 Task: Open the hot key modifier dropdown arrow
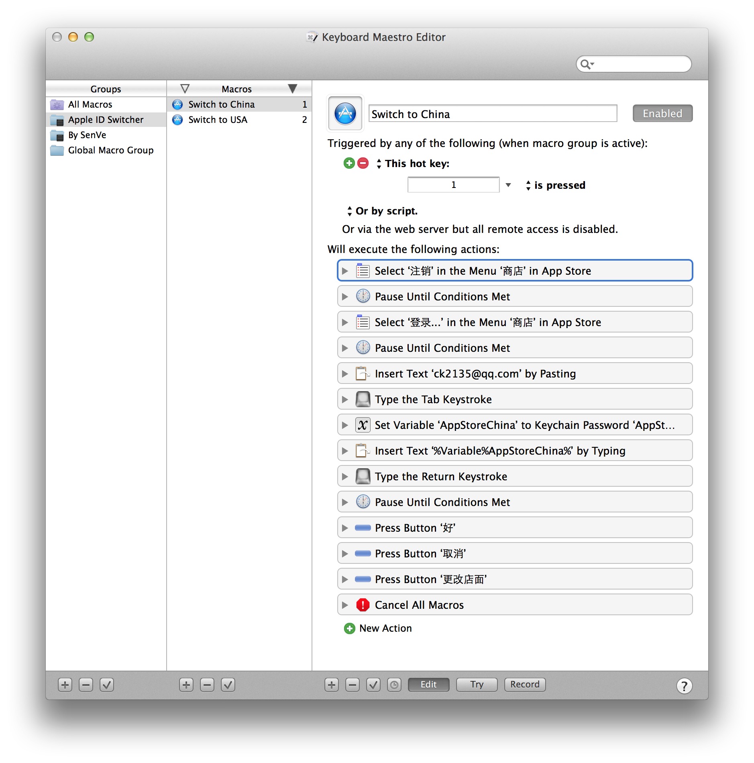click(508, 185)
